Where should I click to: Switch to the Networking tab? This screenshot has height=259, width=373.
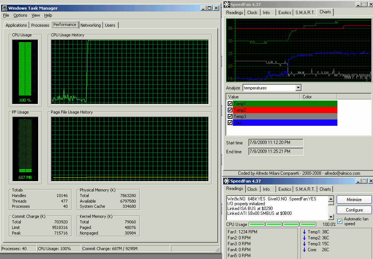pyautogui.click(x=90, y=25)
